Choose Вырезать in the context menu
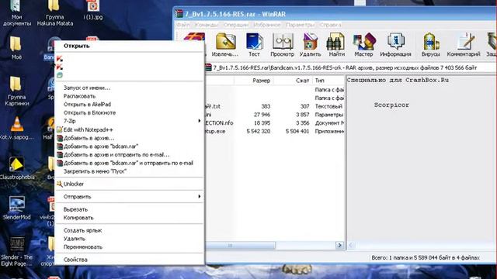This screenshot has height=279, width=497. pyautogui.click(x=130, y=209)
